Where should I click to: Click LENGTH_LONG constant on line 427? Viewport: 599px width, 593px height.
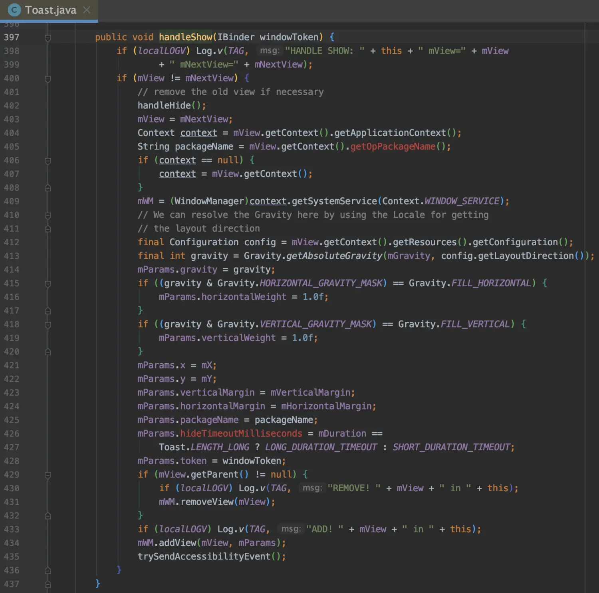tap(220, 447)
